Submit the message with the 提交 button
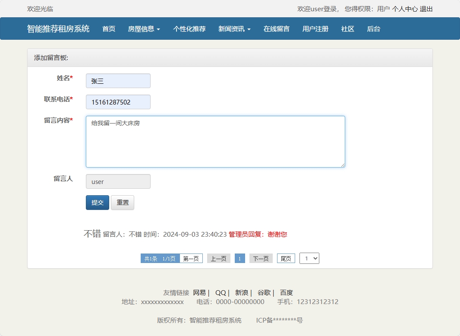 [x=97, y=202]
